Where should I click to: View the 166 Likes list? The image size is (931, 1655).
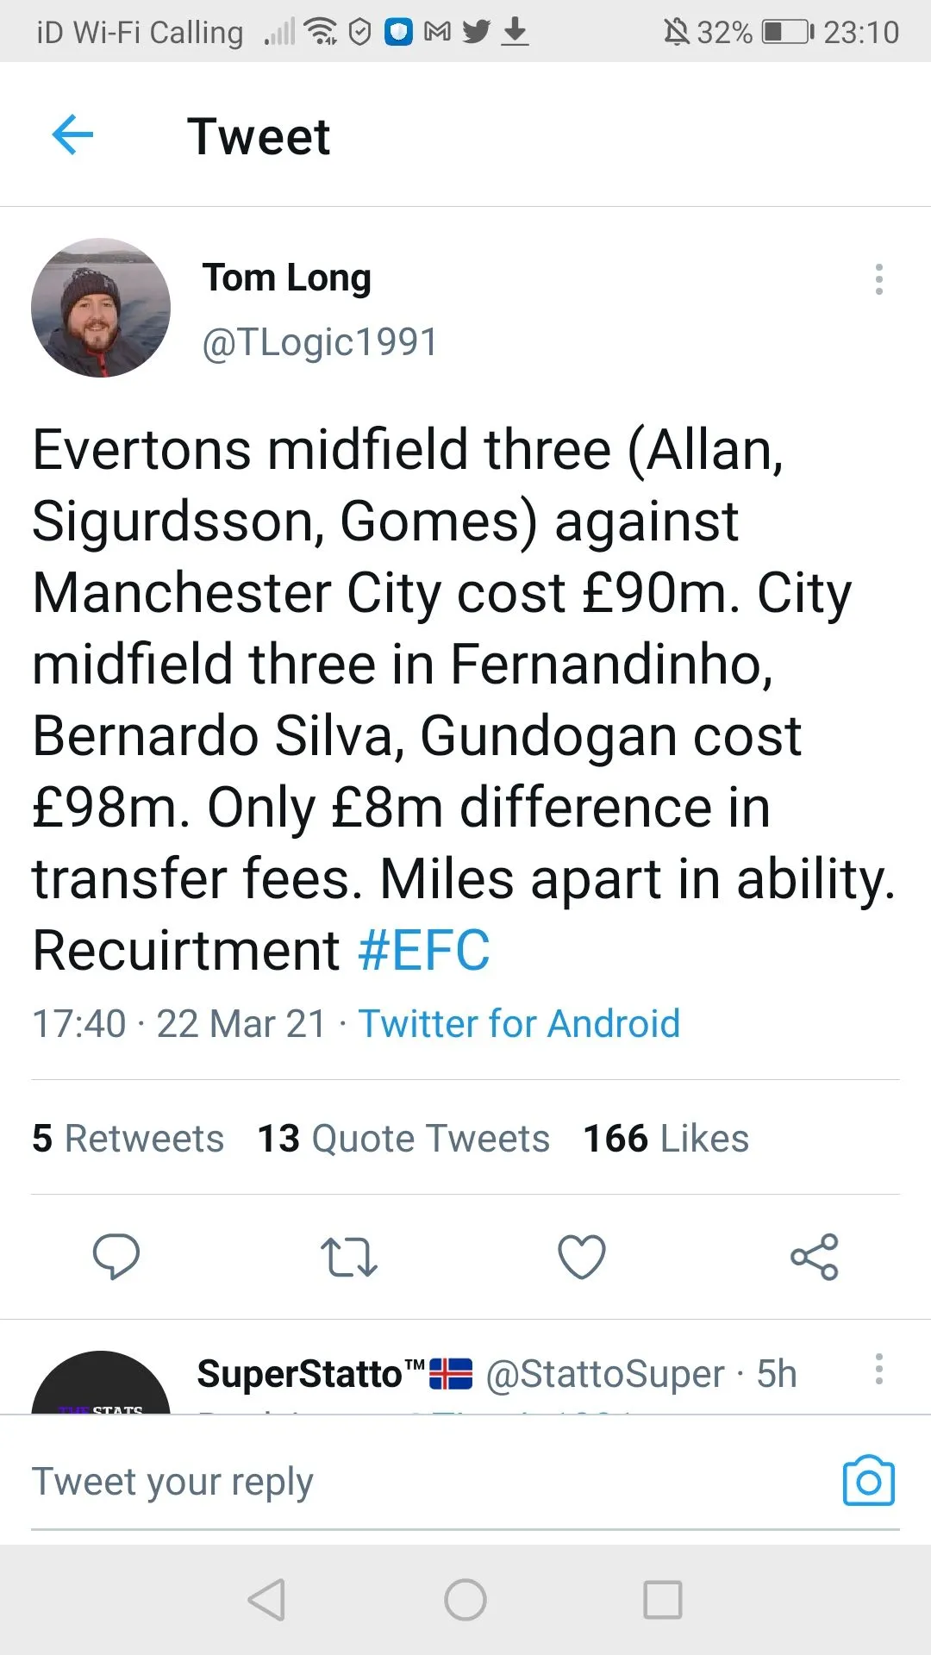point(665,1139)
